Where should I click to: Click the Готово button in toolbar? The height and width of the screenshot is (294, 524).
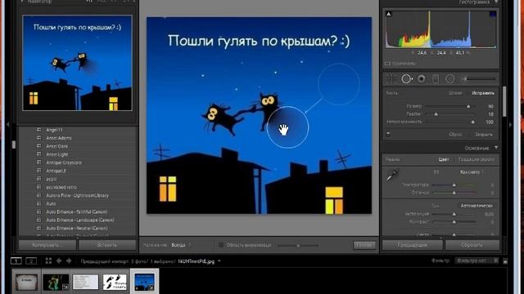[364, 245]
